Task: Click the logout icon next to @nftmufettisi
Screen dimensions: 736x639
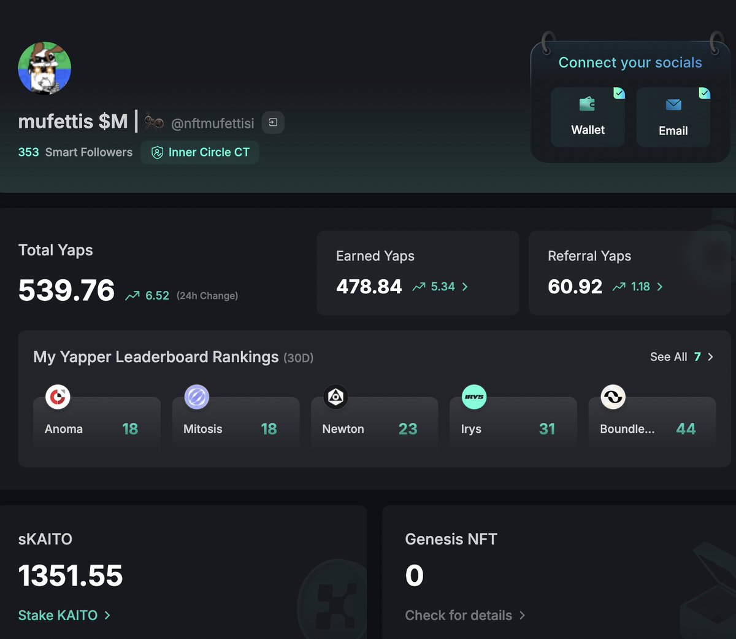Action: click(x=273, y=123)
